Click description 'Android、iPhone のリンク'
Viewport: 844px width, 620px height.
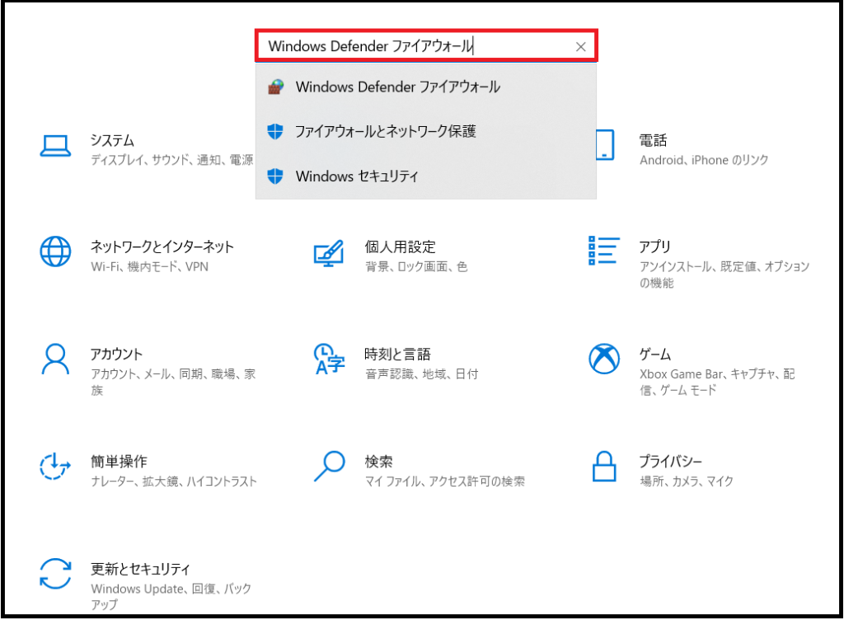click(x=704, y=160)
